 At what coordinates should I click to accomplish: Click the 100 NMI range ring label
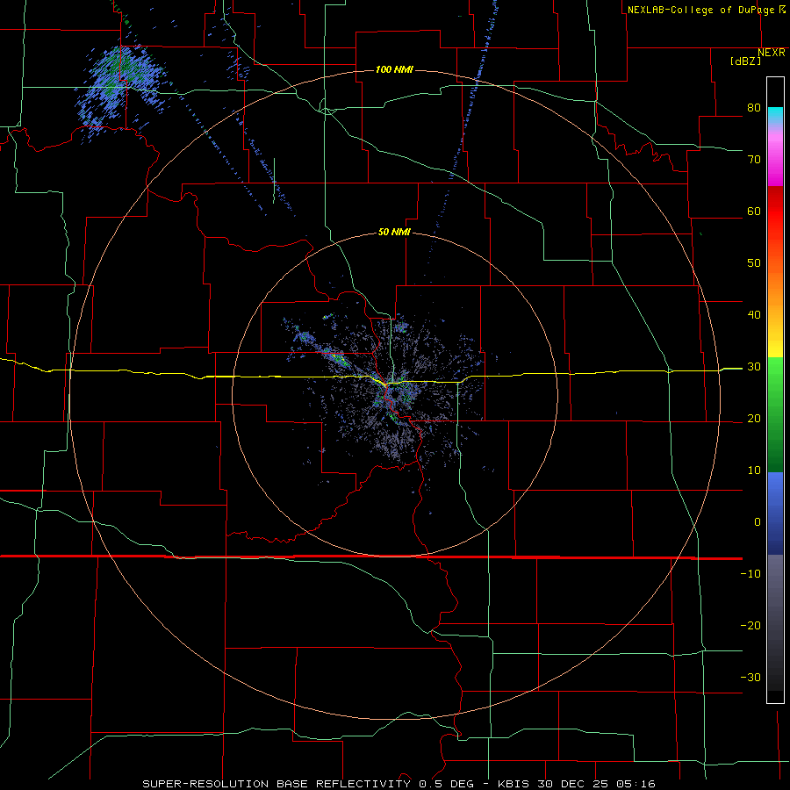(x=394, y=69)
